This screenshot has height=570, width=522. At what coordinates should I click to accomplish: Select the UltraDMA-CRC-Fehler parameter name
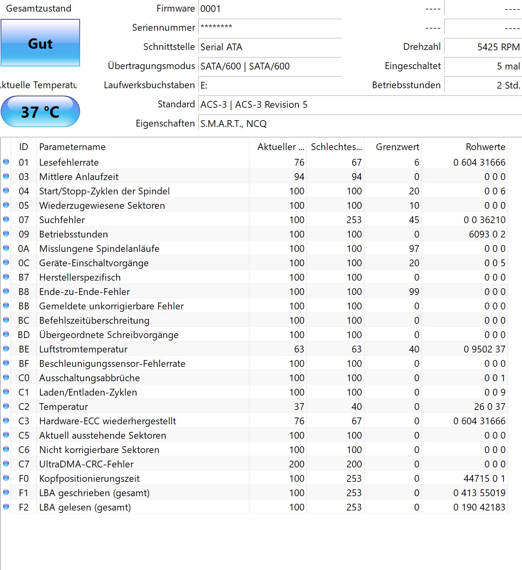point(86,464)
